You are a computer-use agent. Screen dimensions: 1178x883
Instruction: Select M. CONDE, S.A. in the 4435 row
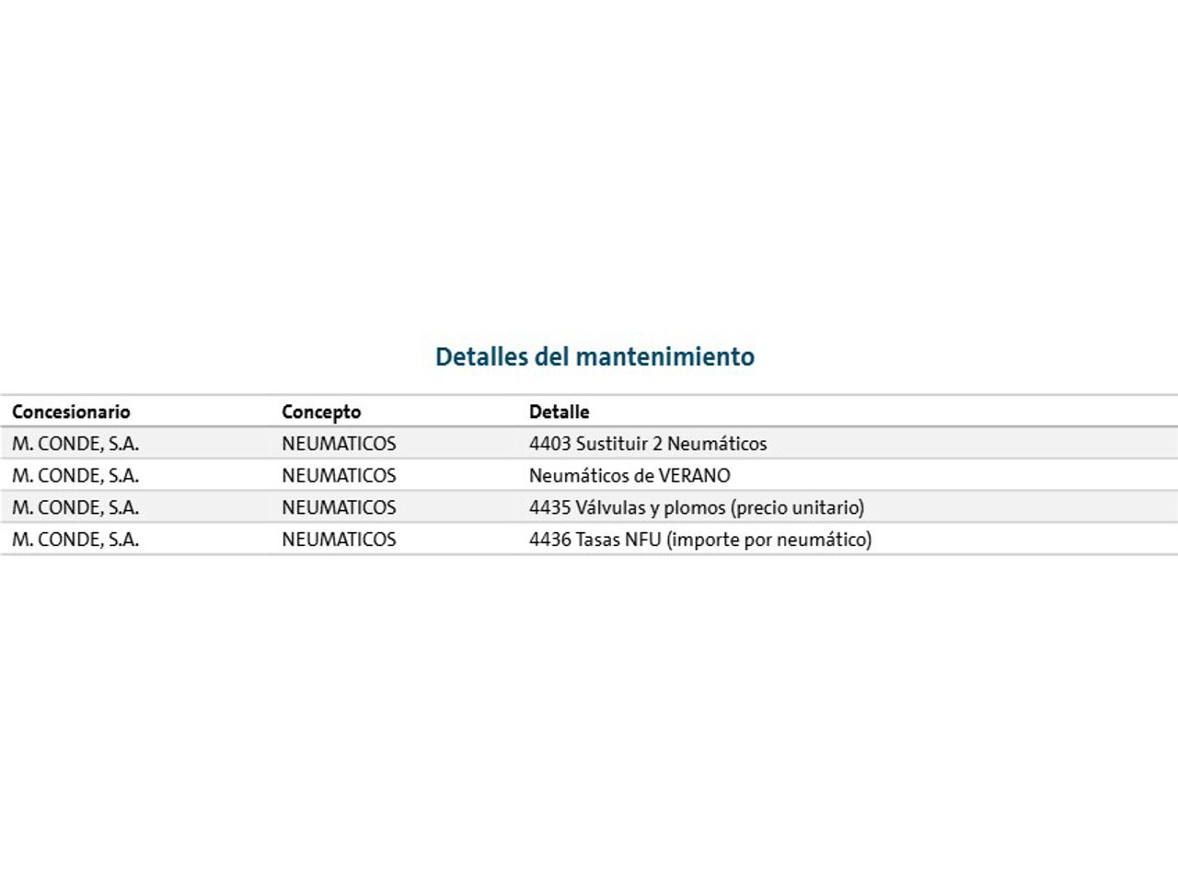(75, 507)
